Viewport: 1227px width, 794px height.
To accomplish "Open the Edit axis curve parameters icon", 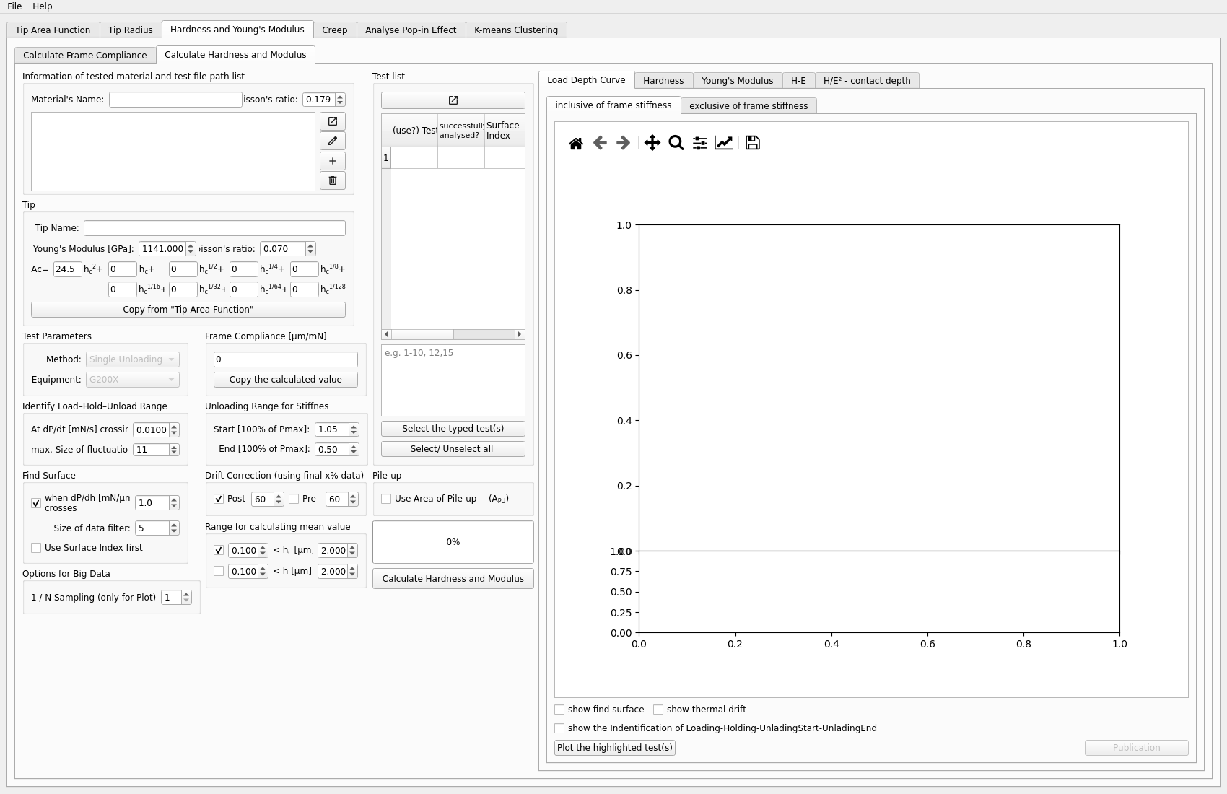I will [x=723, y=143].
